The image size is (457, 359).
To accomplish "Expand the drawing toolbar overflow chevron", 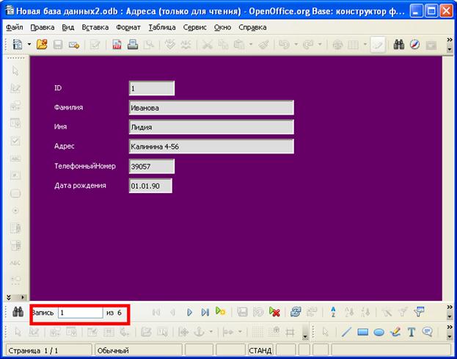I will [450, 327].
